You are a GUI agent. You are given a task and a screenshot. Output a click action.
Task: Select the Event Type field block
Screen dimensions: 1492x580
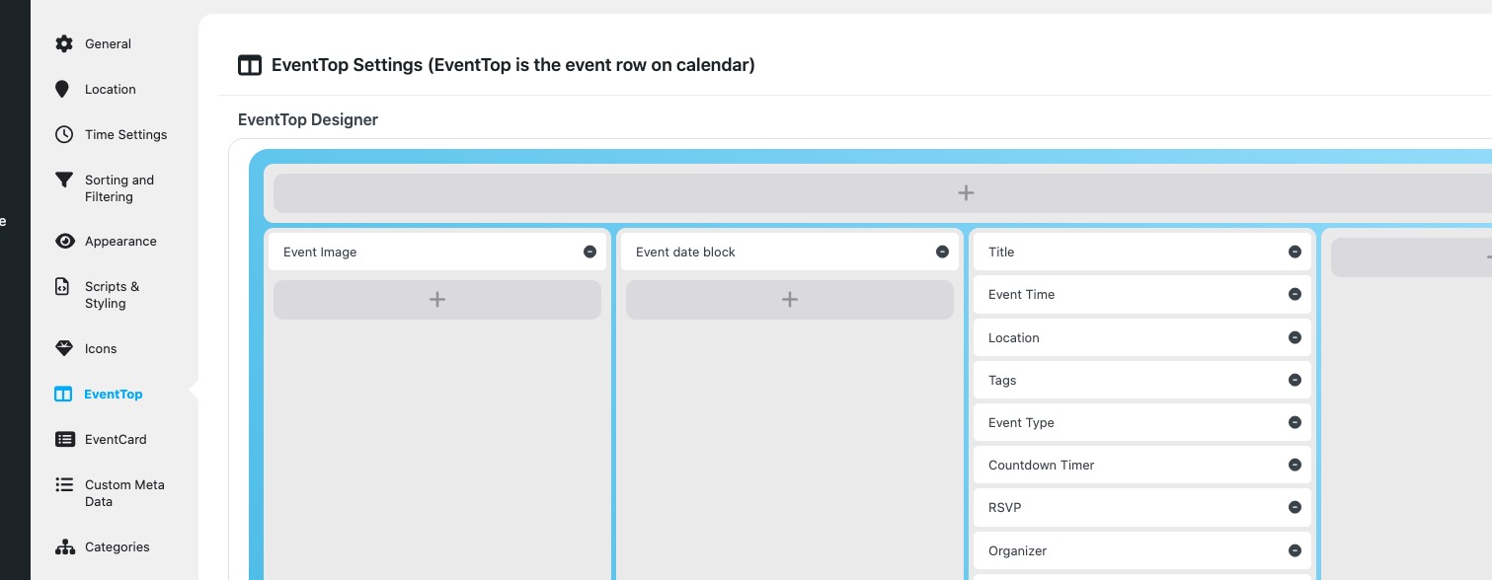tap(1126, 422)
